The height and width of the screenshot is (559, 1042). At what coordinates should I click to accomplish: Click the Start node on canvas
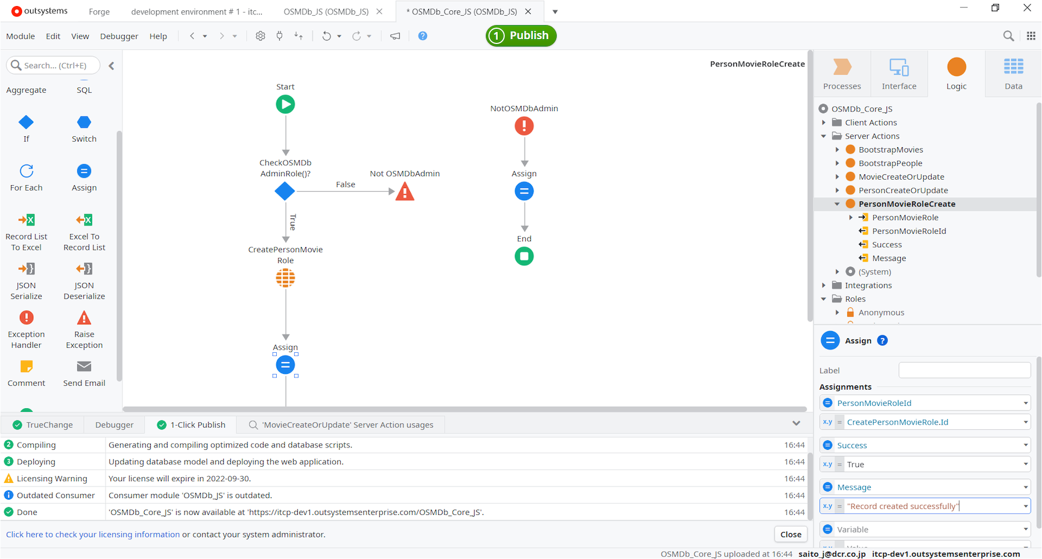pos(285,104)
